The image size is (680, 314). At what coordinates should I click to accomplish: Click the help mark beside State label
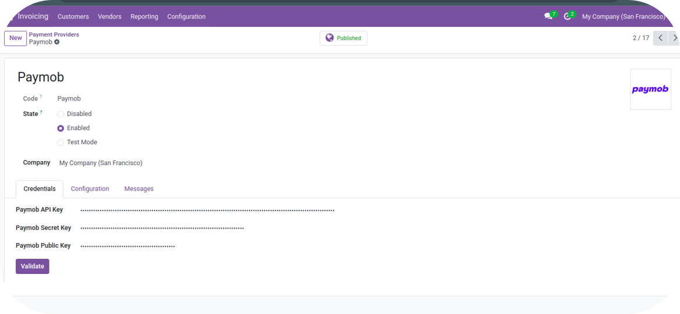click(41, 112)
